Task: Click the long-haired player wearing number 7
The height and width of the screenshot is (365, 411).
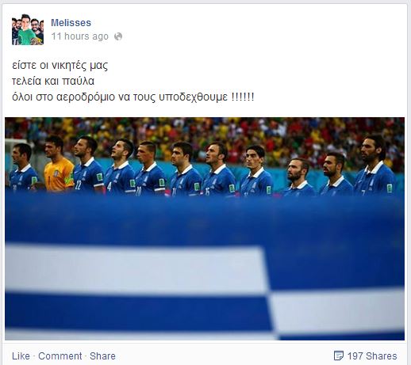Action: point(375,165)
